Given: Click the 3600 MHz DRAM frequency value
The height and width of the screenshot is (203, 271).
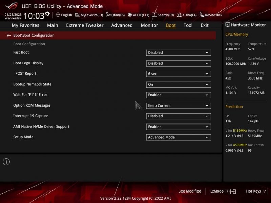Looking at the screenshot, I should [x=255, y=78].
